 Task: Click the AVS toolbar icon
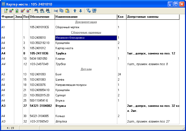94,11
